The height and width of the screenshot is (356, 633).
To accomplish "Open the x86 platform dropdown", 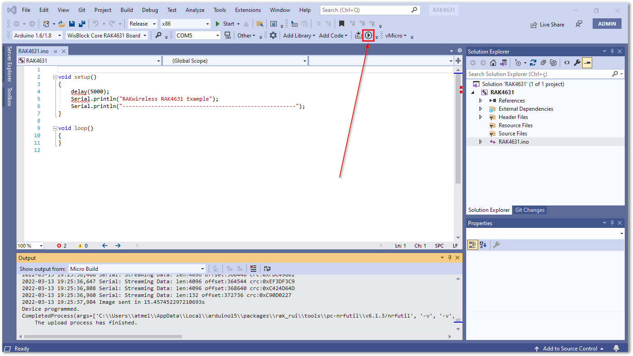I will 185,24.
